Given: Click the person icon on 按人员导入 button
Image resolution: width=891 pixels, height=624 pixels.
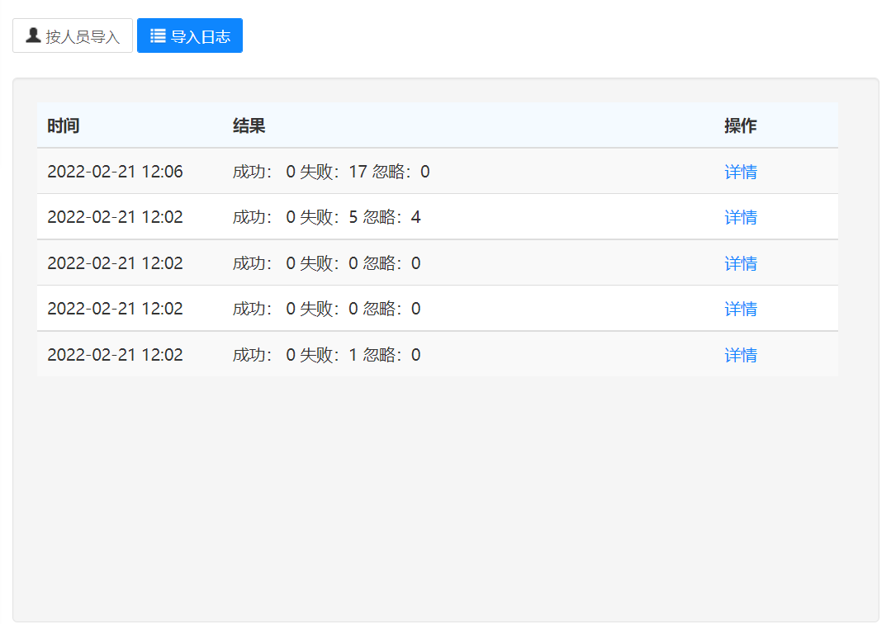Looking at the screenshot, I should (33, 35).
